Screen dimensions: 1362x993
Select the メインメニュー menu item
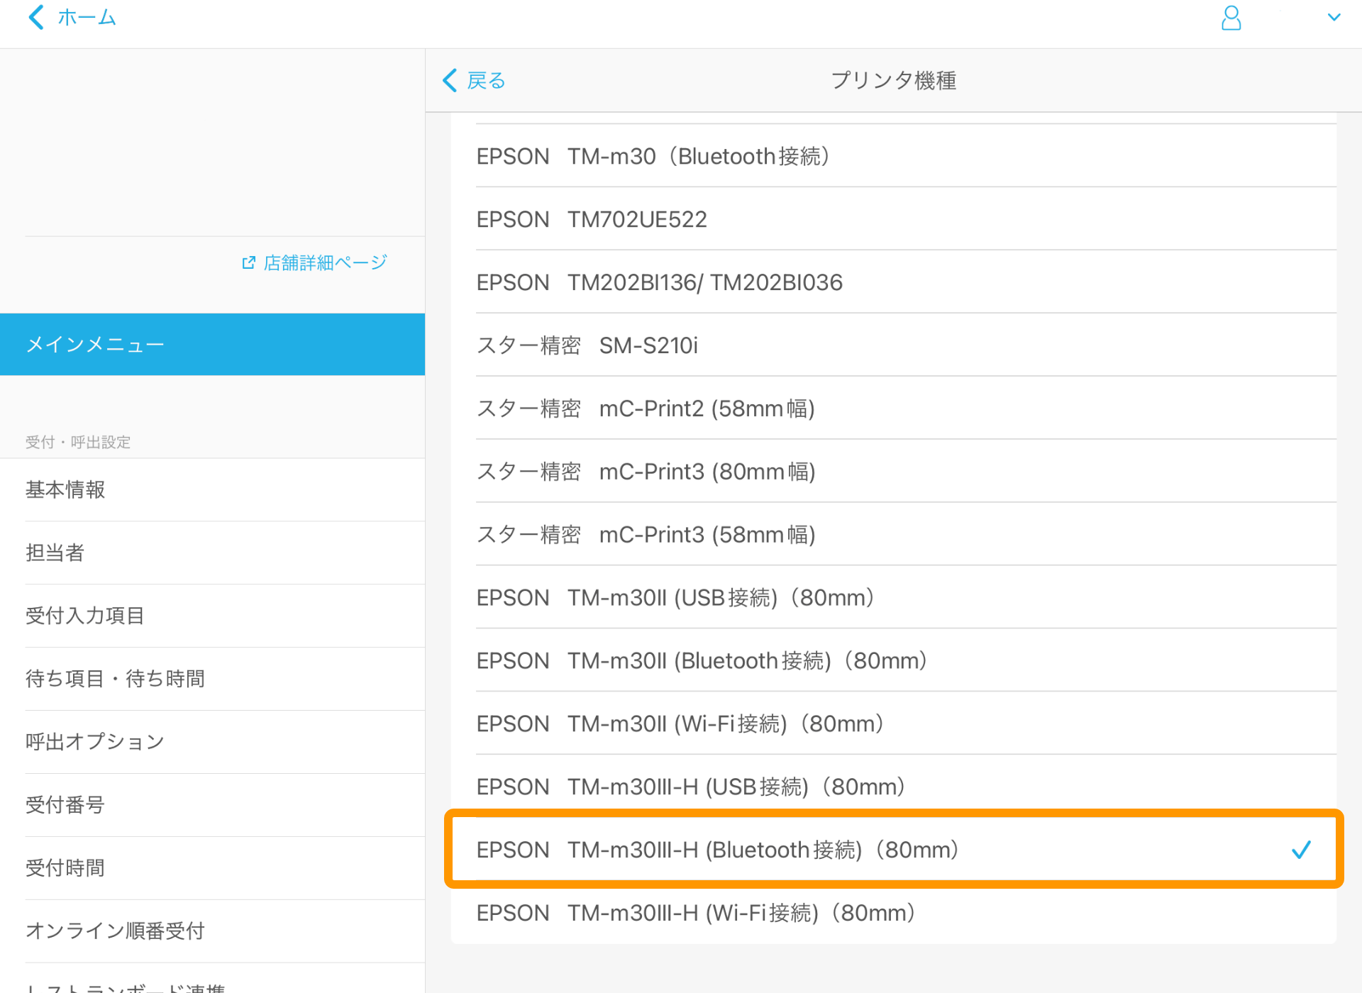pos(212,344)
